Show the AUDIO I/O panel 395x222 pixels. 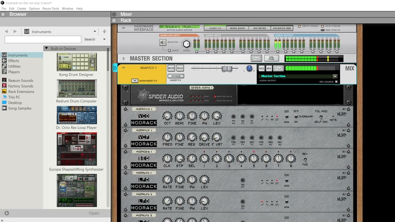click(215, 28)
